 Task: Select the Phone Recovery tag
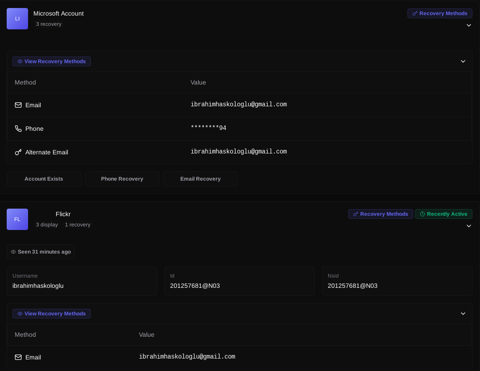point(122,179)
